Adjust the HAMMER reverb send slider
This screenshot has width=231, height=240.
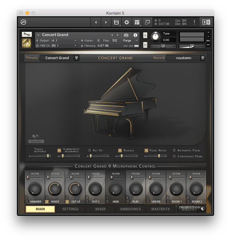[35, 177]
